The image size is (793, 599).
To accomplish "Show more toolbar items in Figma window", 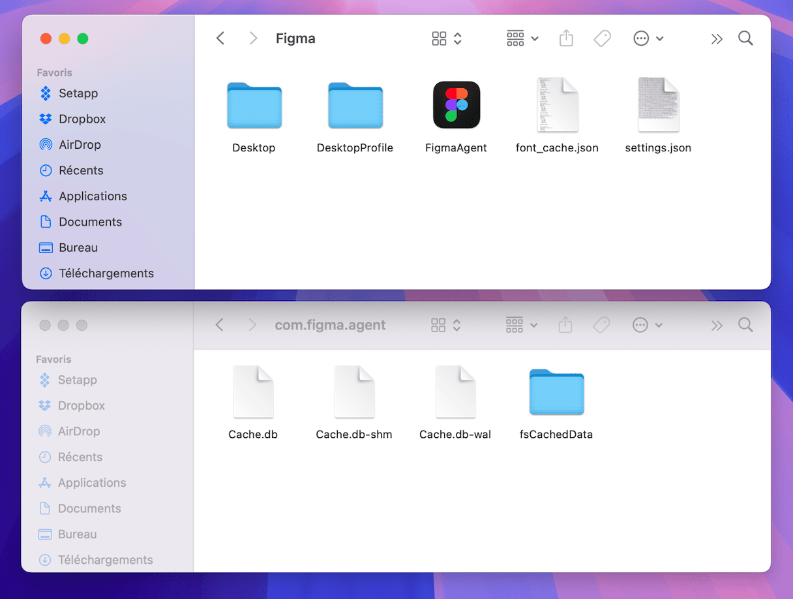I will [x=717, y=38].
